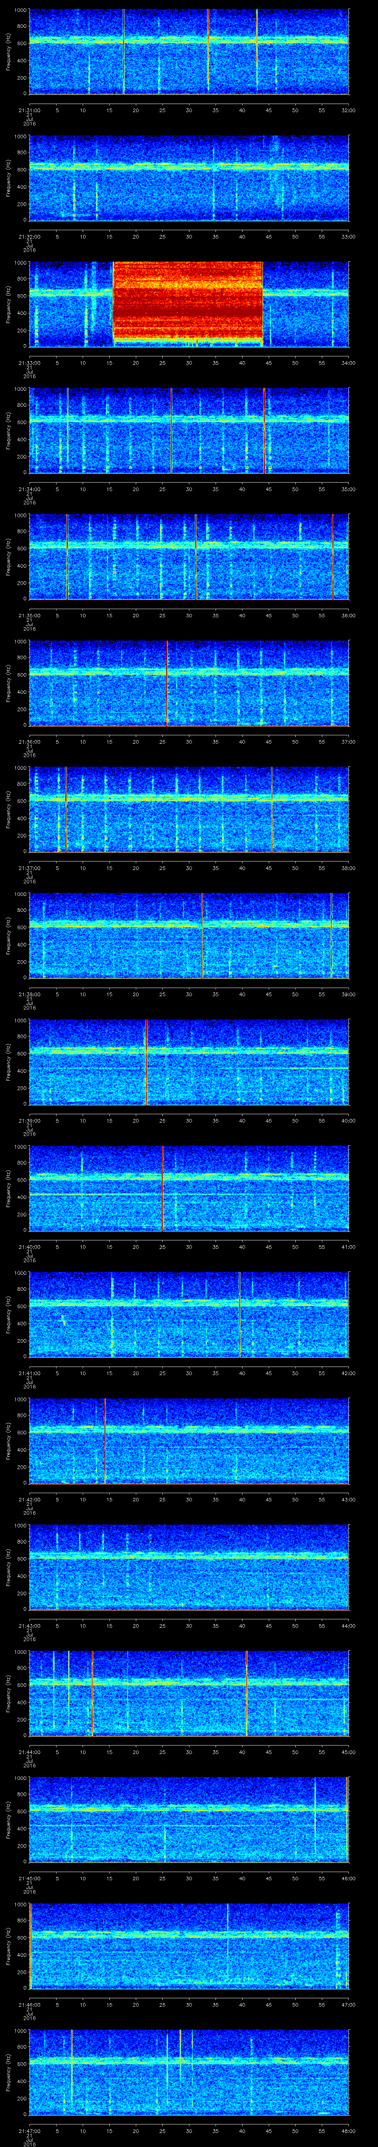
Task: Open the spectrogram panel starting at 21:36:00
Action: click(x=189, y=683)
